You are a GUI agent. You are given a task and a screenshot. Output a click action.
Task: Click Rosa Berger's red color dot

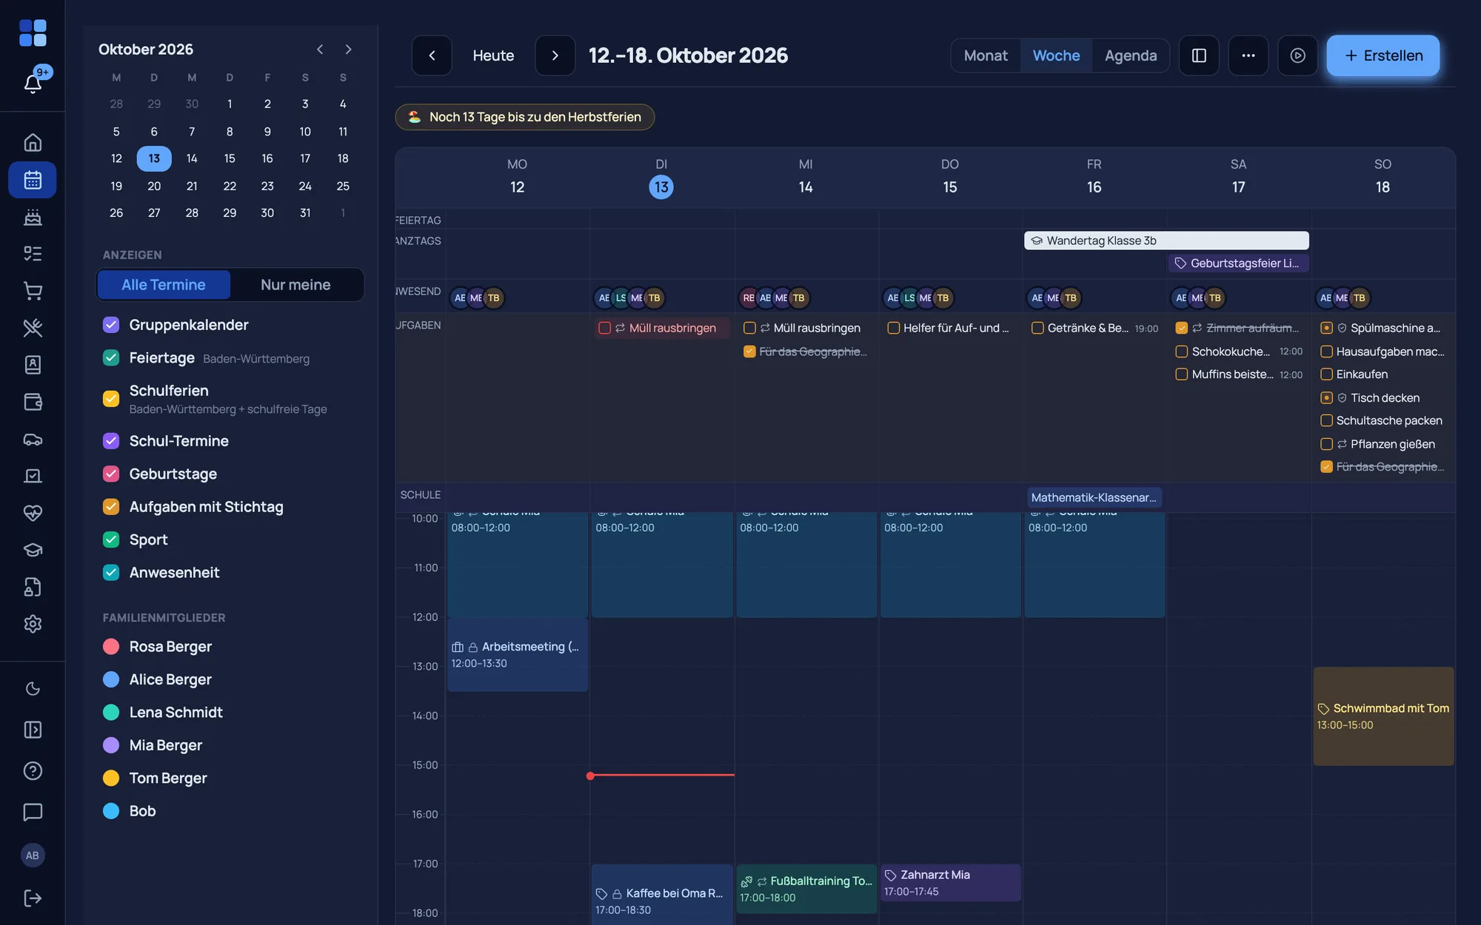click(x=111, y=647)
